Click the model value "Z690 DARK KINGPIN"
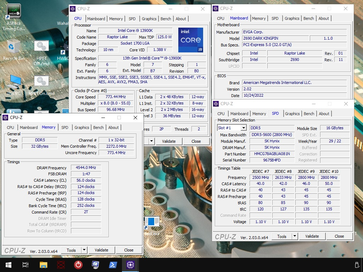363x272 pixels. coord(275,38)
